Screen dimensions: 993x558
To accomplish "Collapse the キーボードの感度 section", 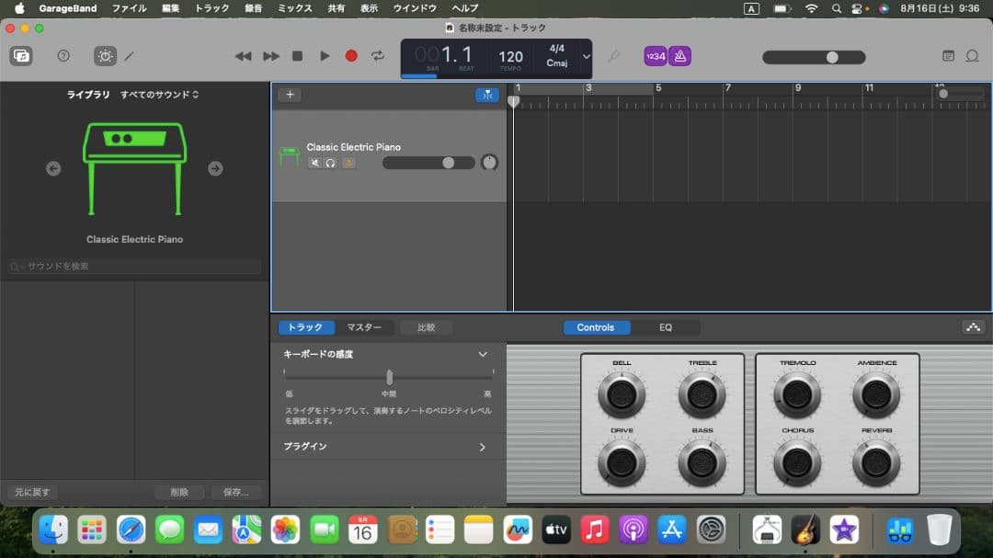I will point(482,354).
